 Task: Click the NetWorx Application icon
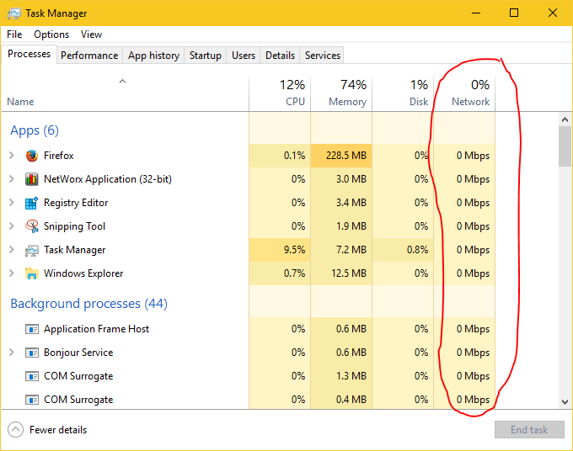32,179
